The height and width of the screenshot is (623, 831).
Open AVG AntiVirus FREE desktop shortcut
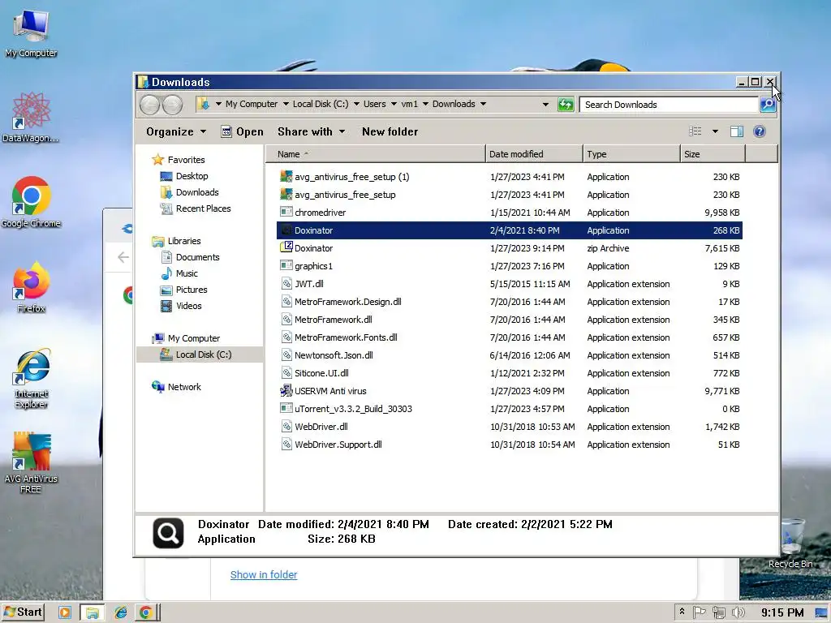click(31, 462)
